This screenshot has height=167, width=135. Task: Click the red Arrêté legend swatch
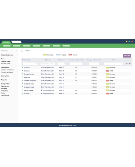click(70, 55)
